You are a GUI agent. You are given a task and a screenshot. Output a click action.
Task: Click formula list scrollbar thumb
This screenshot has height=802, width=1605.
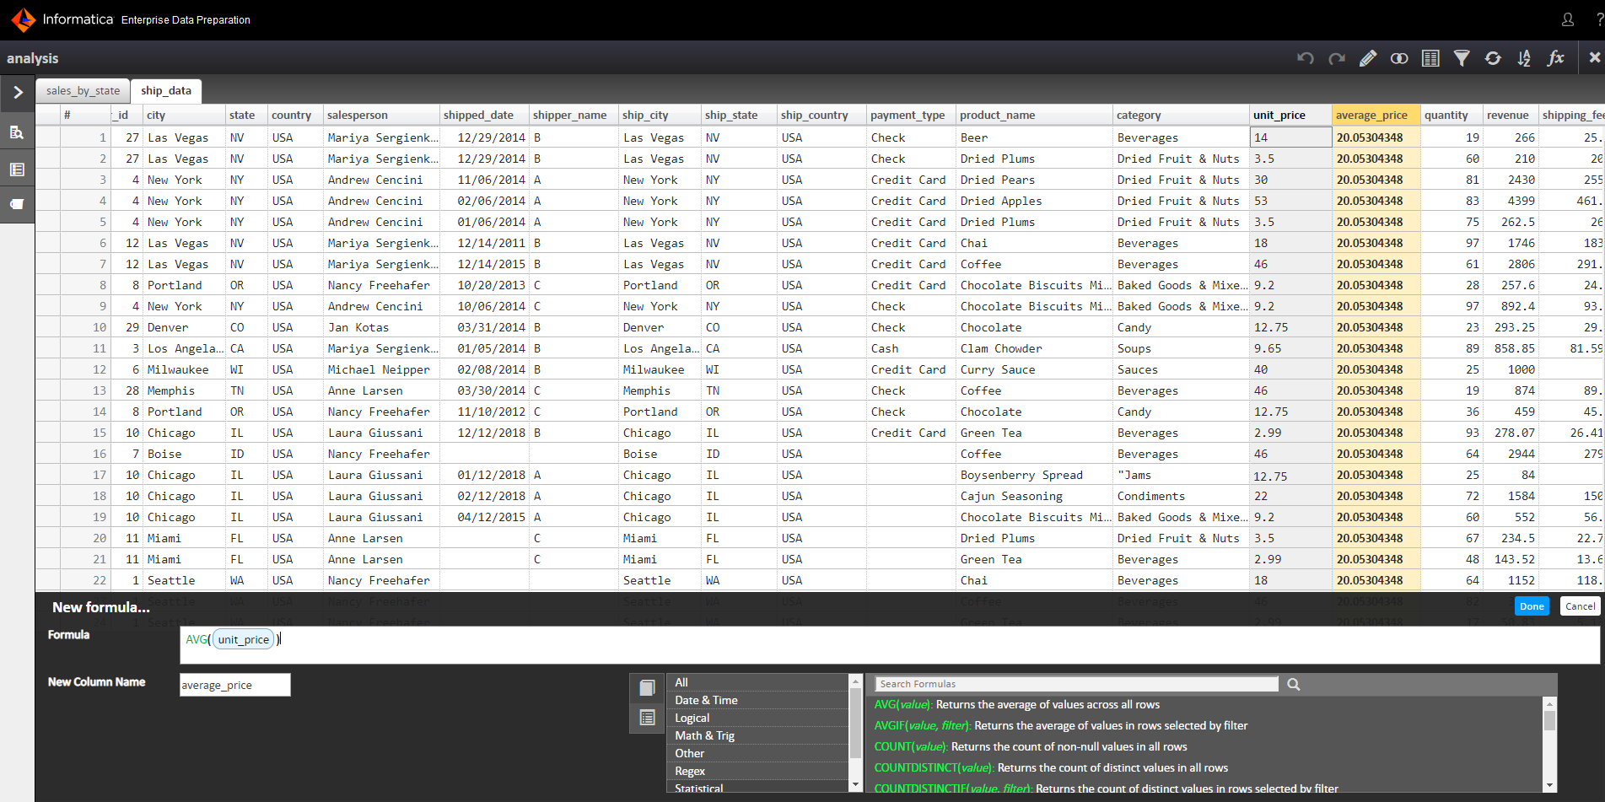pyautogui.click(x=1548, y=719)
